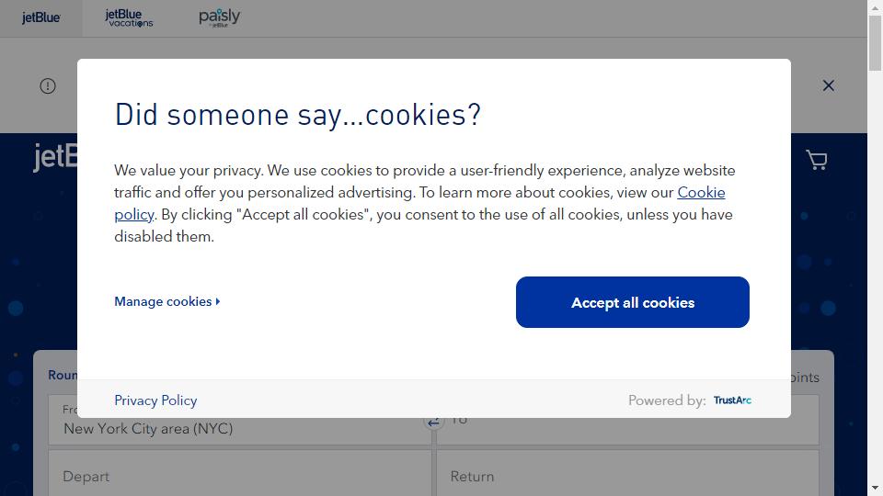Open the Roundtrip trip type dropdown
The height and width of the screenshot is (496, 883).
pos(63,375)
